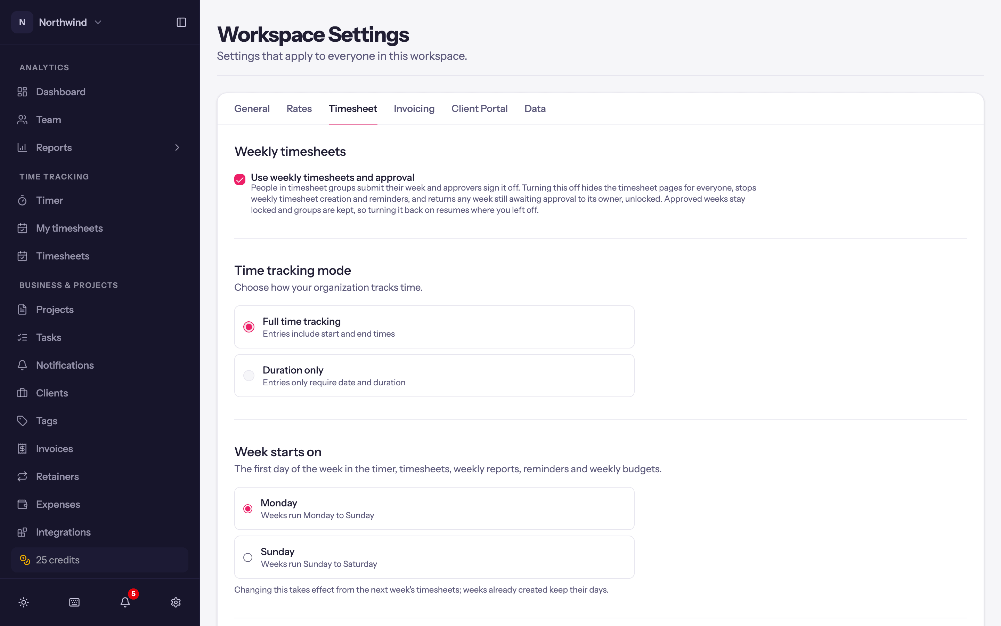Click the Invoices receipt icon
The image size is (1001, 626).
click(x=22, y=448)
